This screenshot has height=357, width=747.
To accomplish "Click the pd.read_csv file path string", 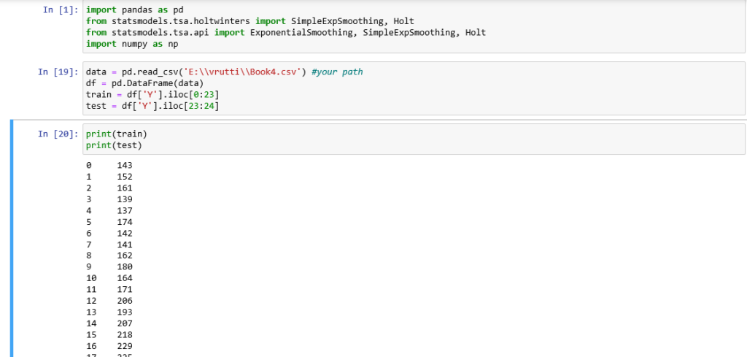I will pos(240,72).
